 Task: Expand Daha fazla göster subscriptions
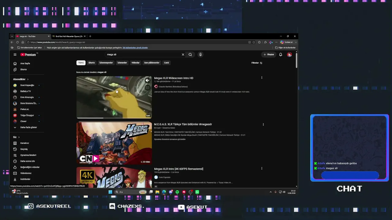coord(28,127)
